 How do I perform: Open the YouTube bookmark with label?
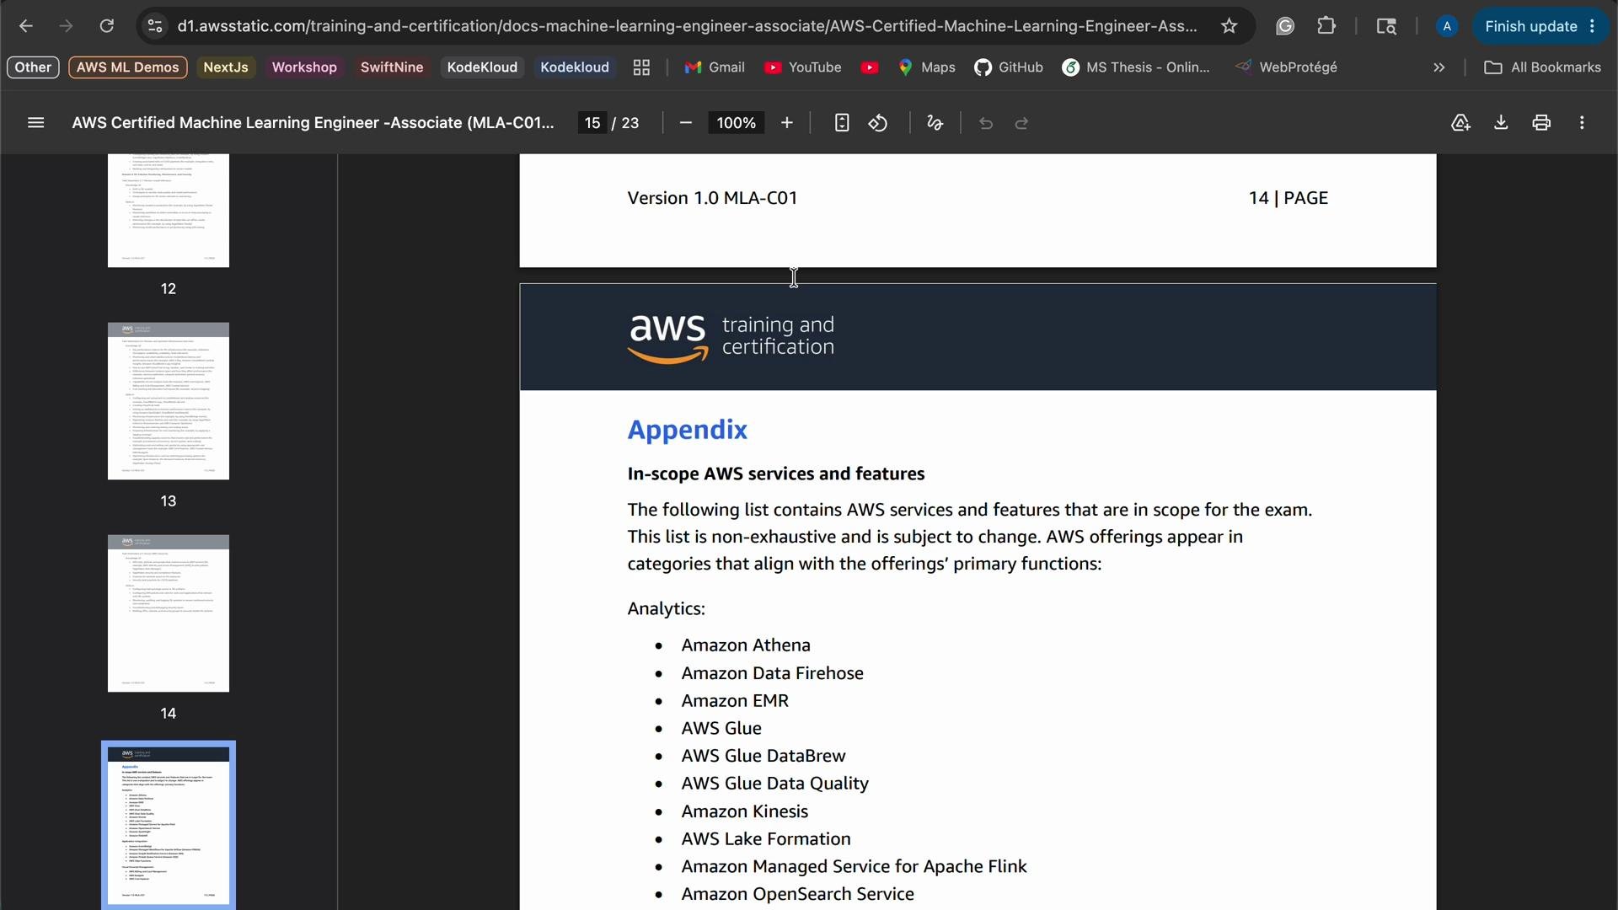tap(803, 67)
